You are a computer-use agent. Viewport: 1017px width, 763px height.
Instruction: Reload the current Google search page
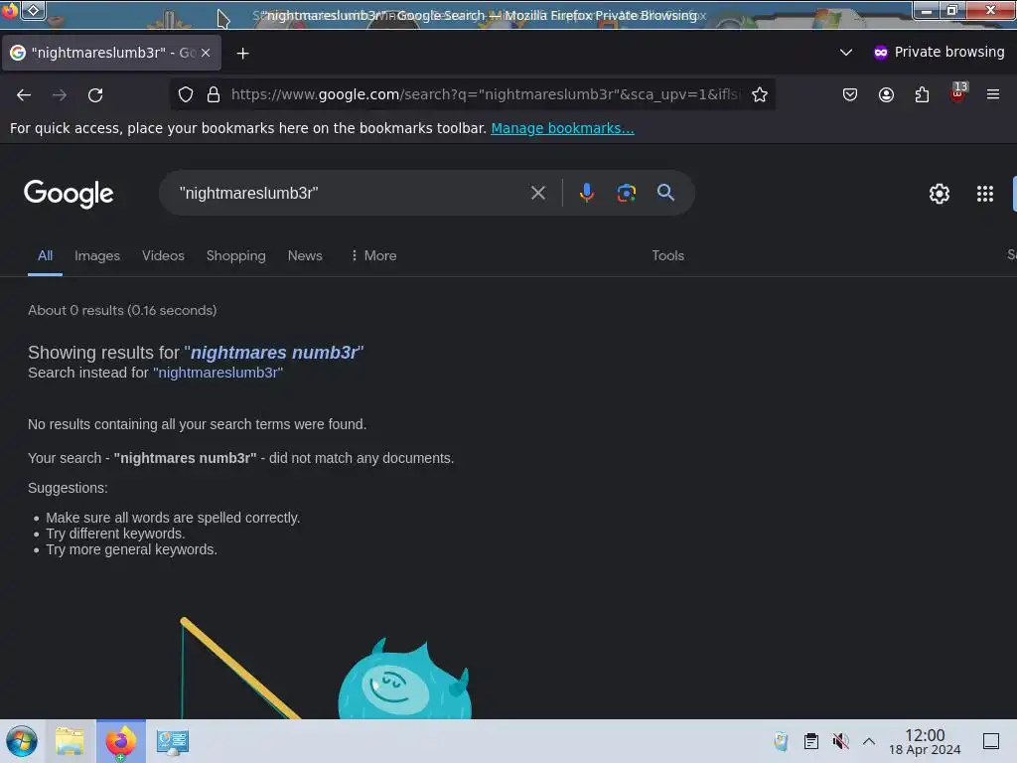click(x=95, y=94)
